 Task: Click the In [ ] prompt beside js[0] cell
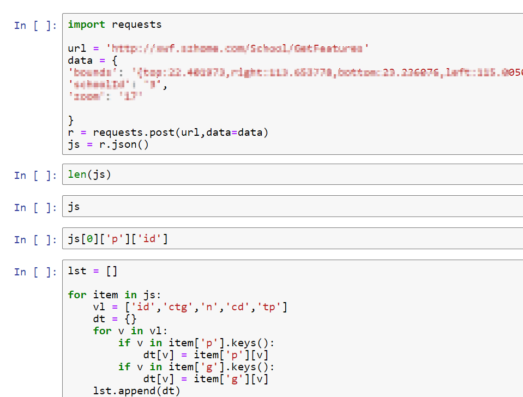click(x=35, y=240)
